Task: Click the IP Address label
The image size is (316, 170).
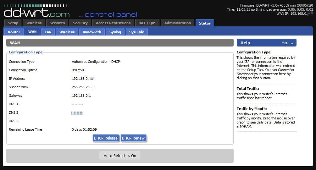Action: click(17, 79)
